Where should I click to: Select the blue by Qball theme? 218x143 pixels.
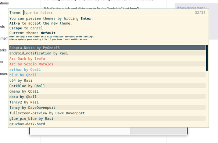[x=107, y=75]
